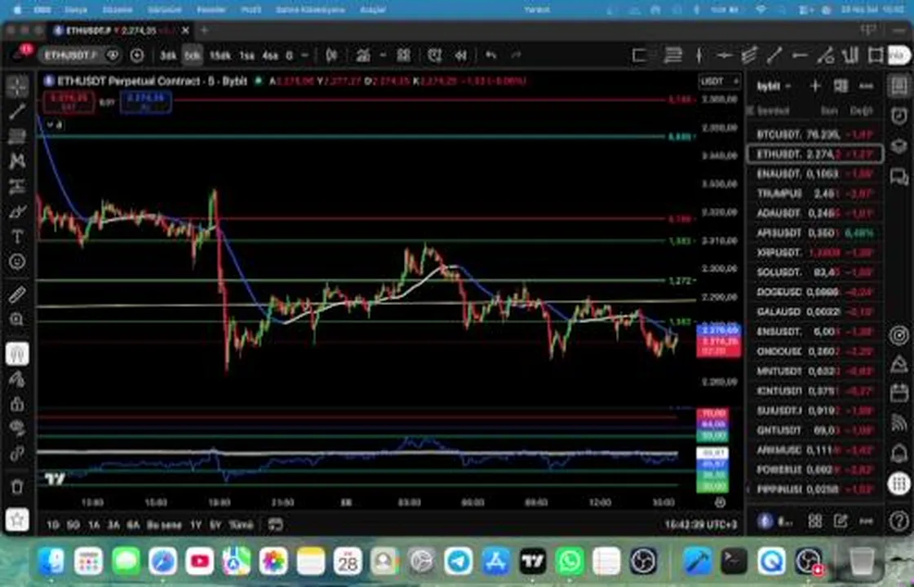Open the ETHUSDT.P symbol search

70,55
